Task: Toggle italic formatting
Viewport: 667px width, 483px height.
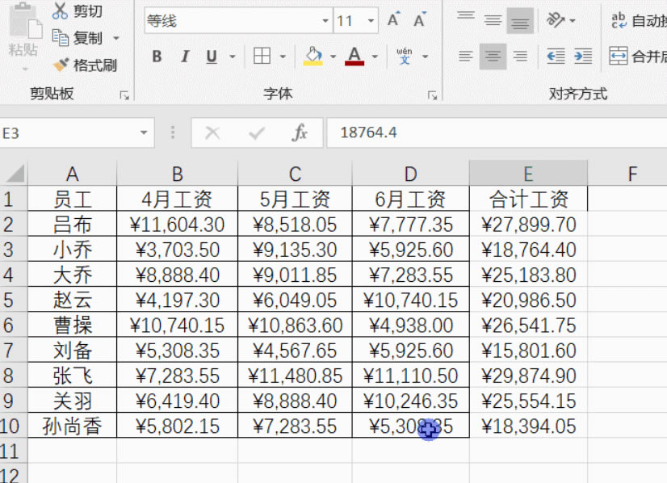Action: [184, 57]
